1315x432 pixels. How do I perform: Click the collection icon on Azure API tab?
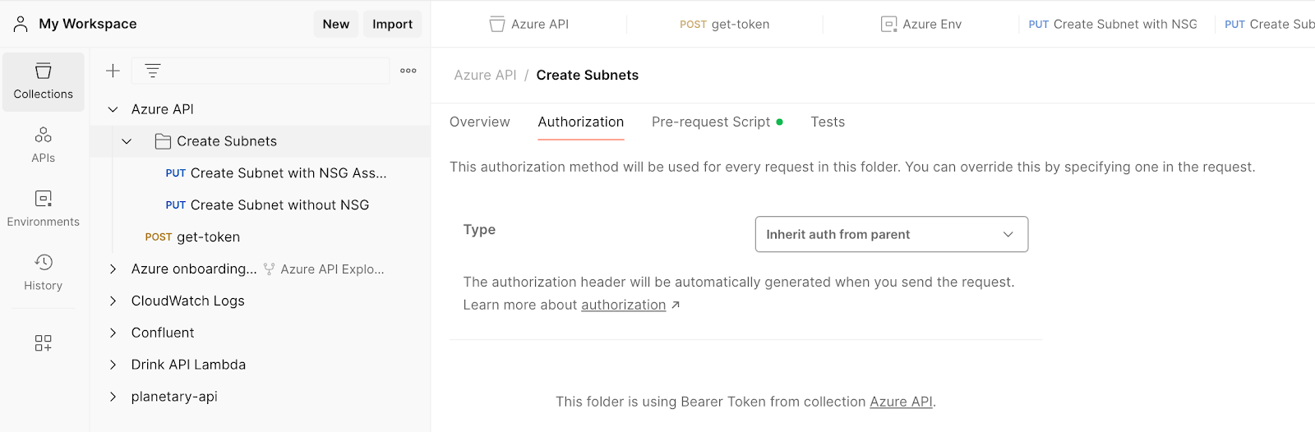497,25
